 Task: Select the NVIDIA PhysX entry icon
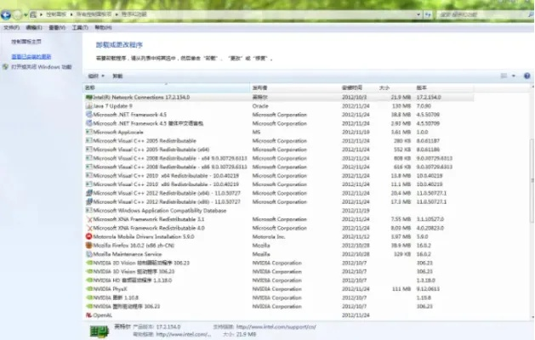pyautogui.click(x=89, y=289)
